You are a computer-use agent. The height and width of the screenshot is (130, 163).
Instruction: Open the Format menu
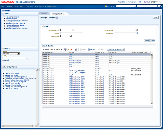[59, 50]
